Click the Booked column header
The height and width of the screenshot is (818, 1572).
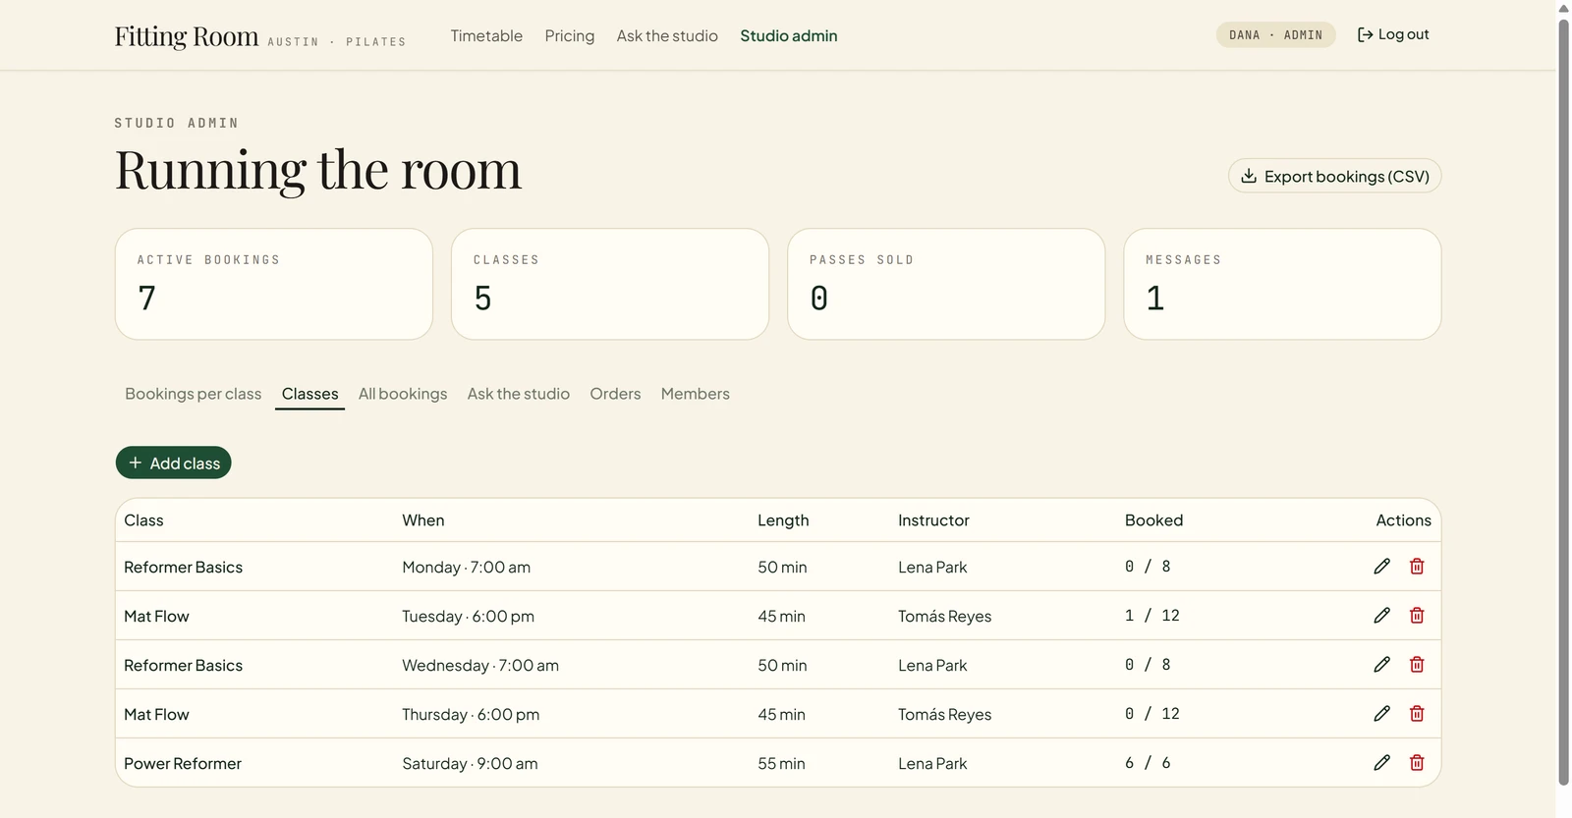(x=1153, y=520)
